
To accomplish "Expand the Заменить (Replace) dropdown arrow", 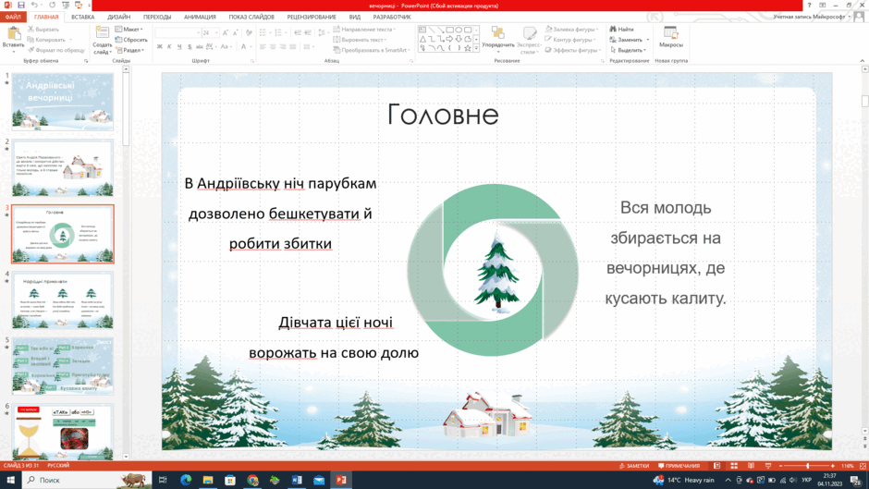I will tap(647, 40).
